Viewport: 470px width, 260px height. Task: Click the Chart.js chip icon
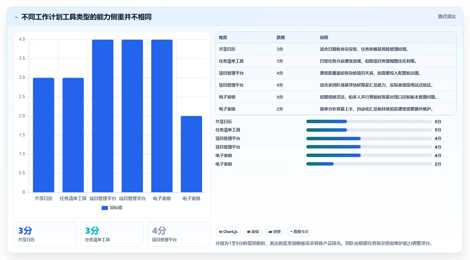pyautogui.click(x=221, y=232)
